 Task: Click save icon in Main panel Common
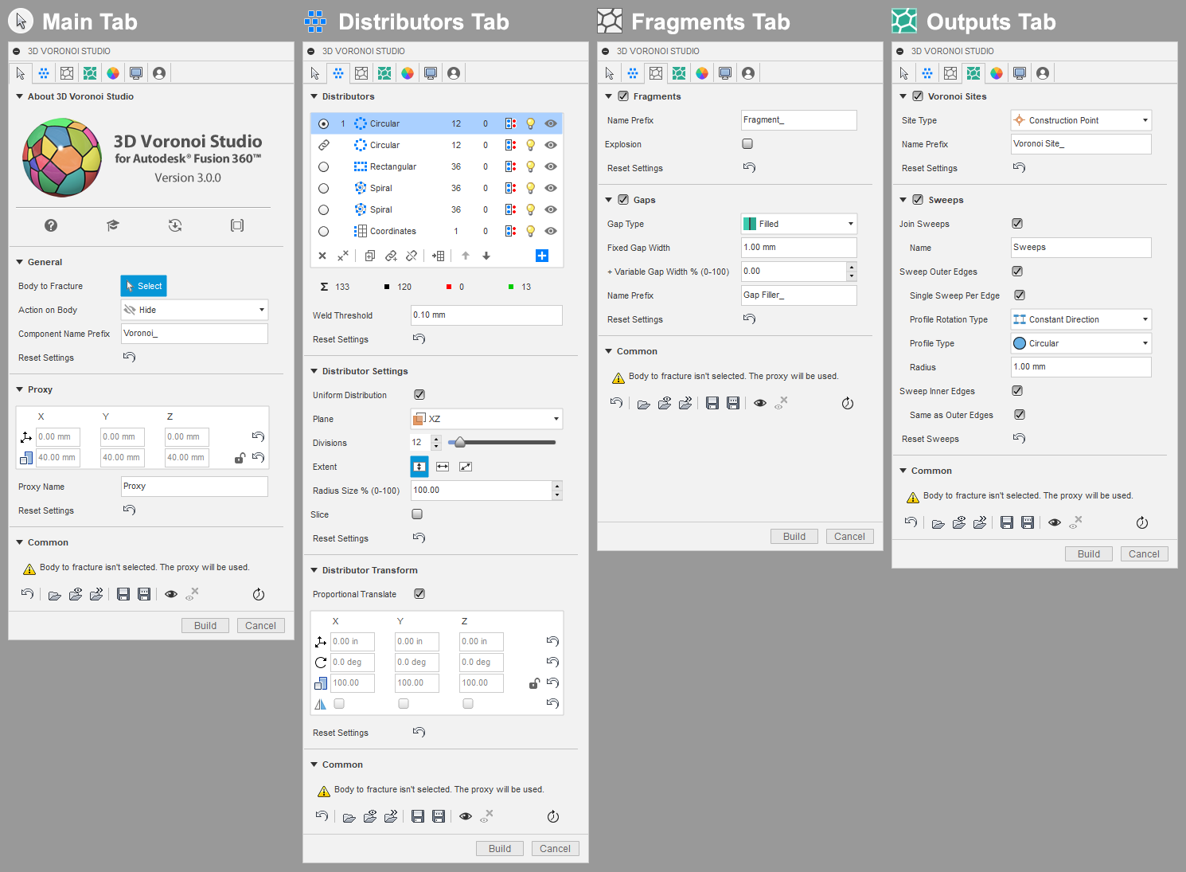[x=123, y=594]
